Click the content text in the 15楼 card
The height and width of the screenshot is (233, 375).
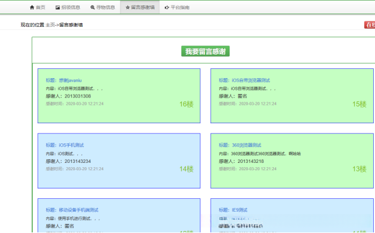coord(253,88)
